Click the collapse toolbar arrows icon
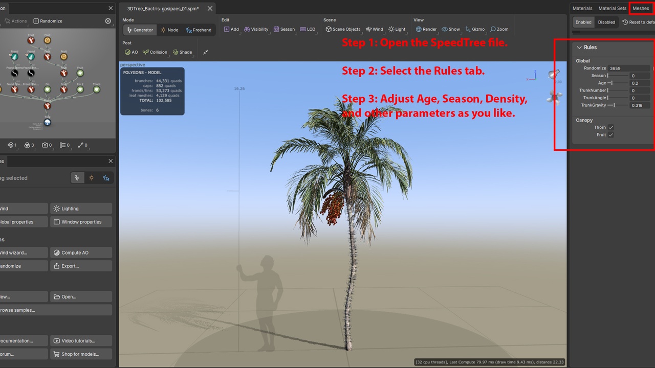The height and width of the screenshot is (368, 655). pyautogui.click(x=206, y=52)
